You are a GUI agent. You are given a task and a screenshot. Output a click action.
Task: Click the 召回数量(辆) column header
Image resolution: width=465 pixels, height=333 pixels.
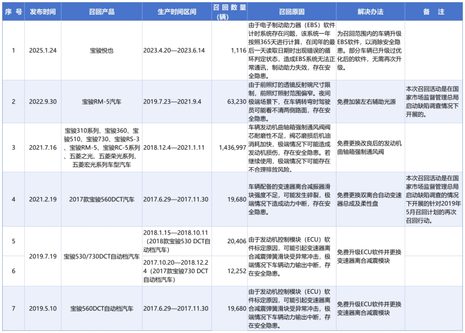click(x=229, y=12)
